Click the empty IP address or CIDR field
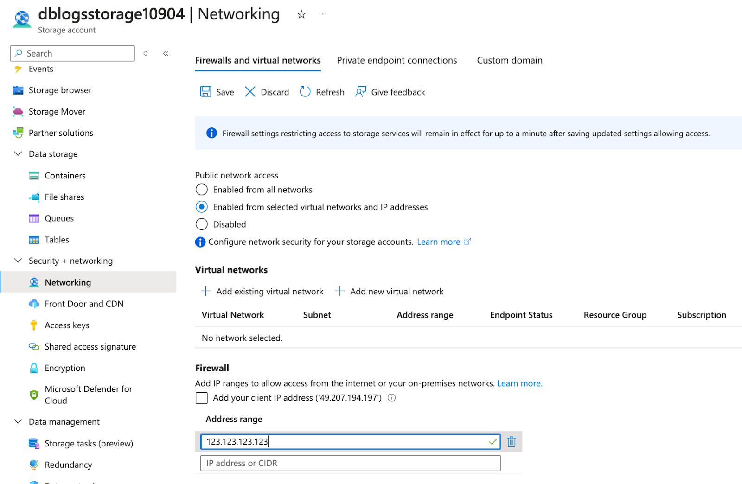This screenshot has width=742, height=484. 350,463
